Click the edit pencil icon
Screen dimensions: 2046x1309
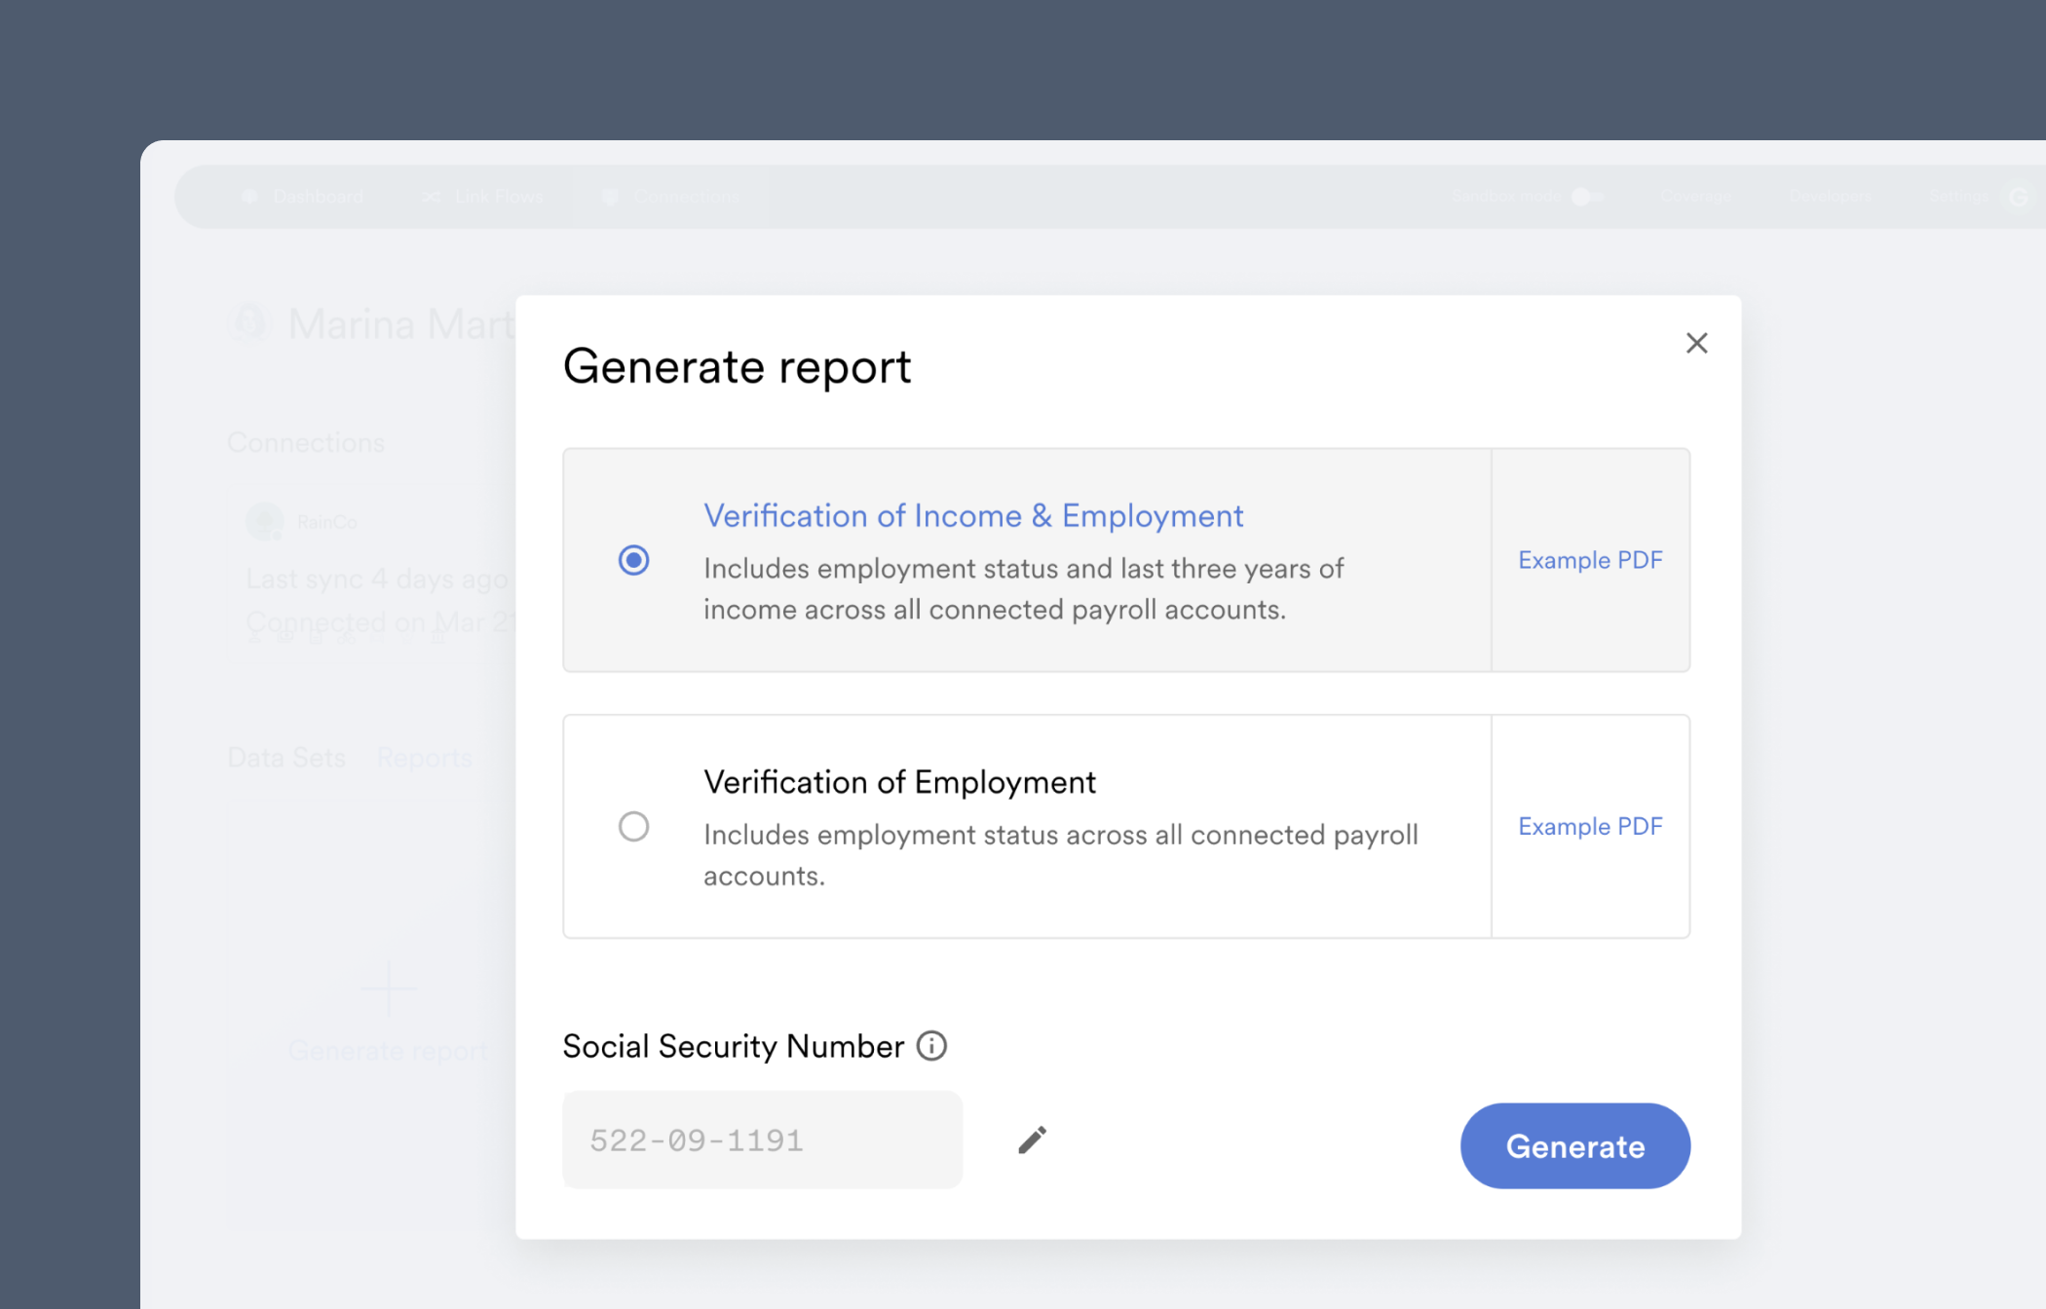click(x=1032, y=1139)
